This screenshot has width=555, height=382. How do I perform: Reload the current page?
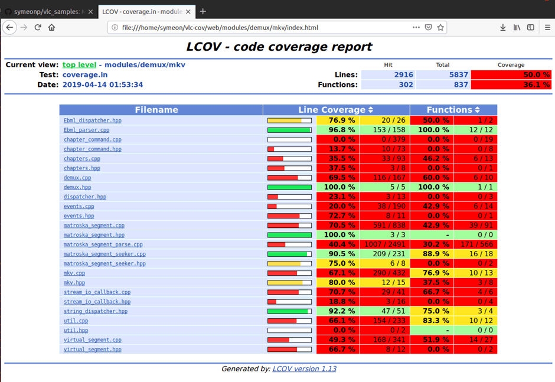(x=38, y=27)
